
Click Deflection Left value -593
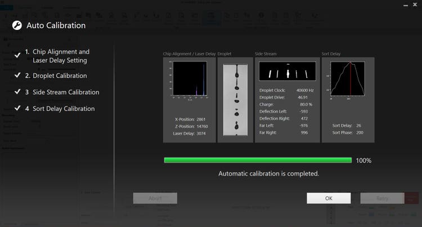coord(304,111)
